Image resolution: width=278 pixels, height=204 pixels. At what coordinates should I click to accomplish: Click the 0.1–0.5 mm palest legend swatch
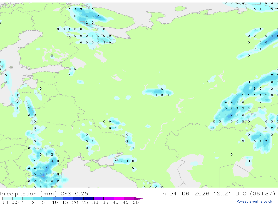click(8, 198)
